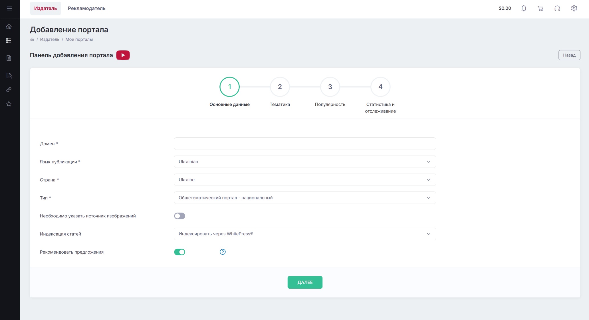Open notifications bell icon

pyautogui.click(x=524, y=8)
